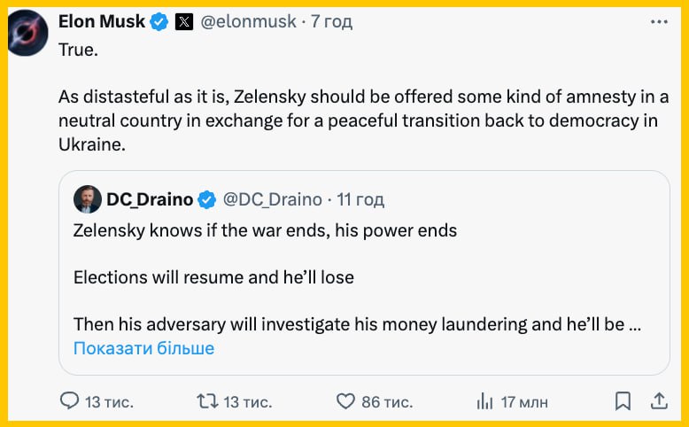Click the "7 год" post timestamp
The height and width of the screenshot is (427, 689).
click(x=331, y=22)
